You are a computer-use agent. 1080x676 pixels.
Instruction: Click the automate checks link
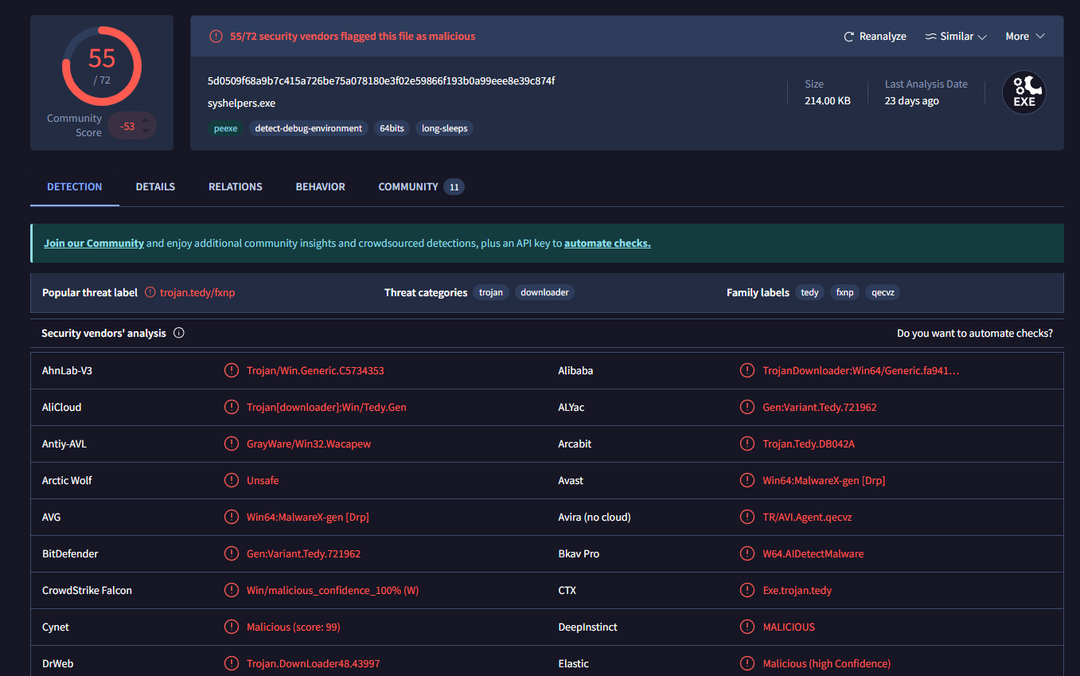pos(607,243)
